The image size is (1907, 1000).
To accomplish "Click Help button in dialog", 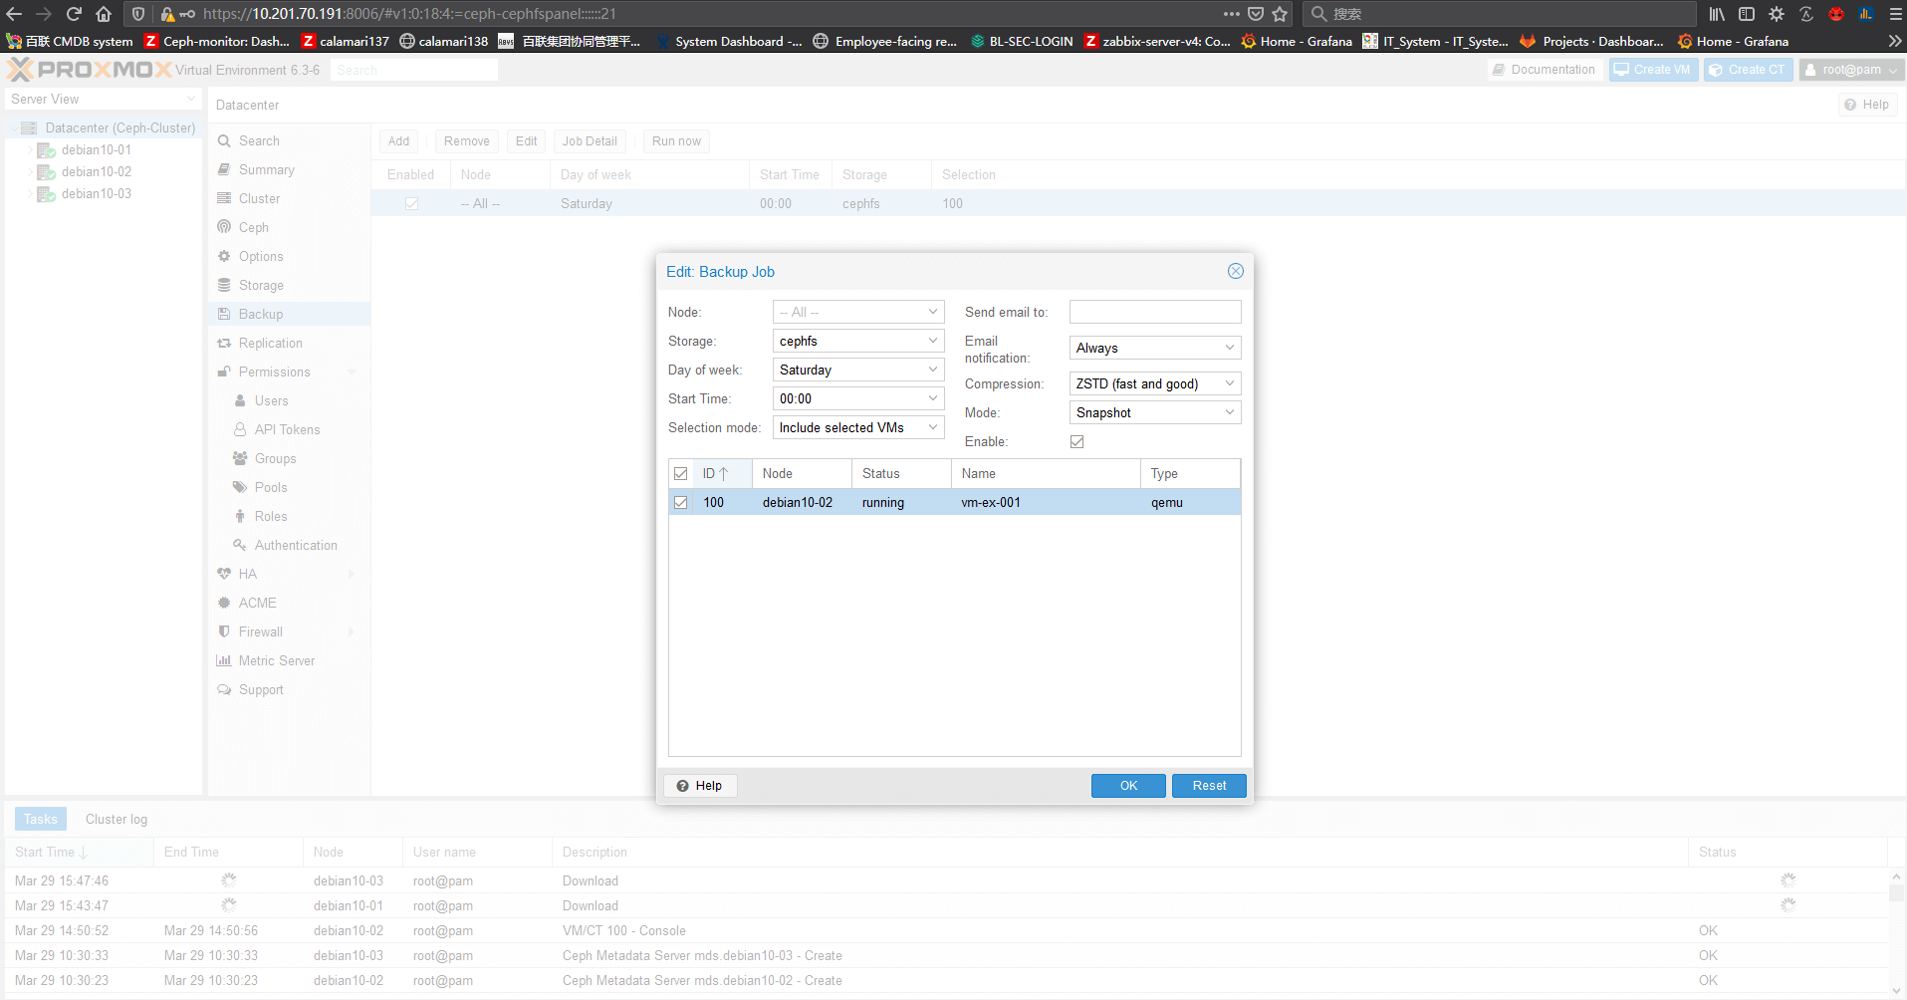I will tap(700, 786).
